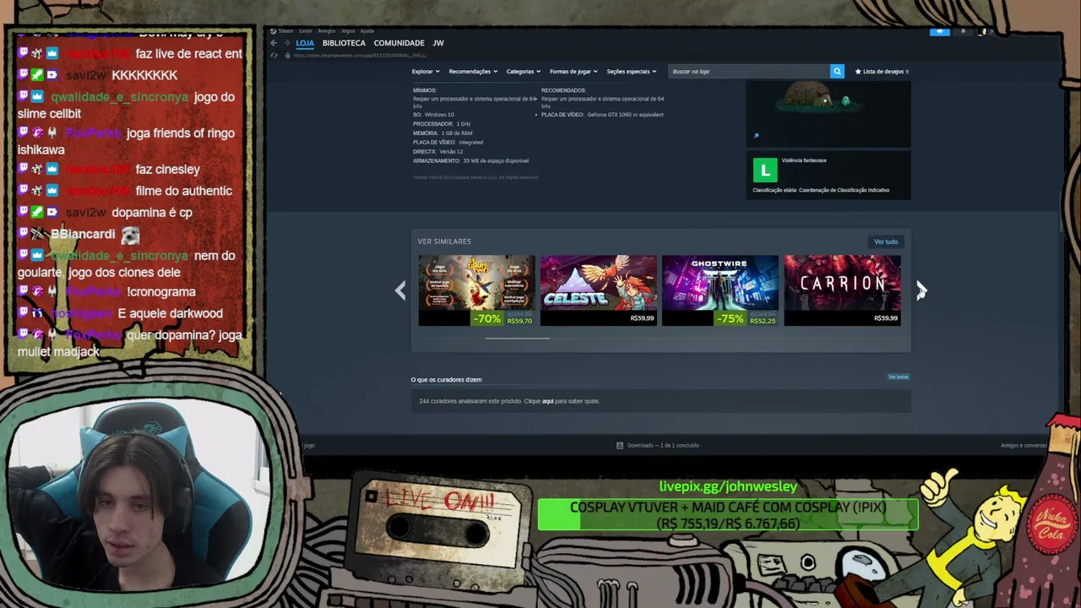Open the Jogos menu
Screen dimensions: 1081x608
[x=347, y=31]
